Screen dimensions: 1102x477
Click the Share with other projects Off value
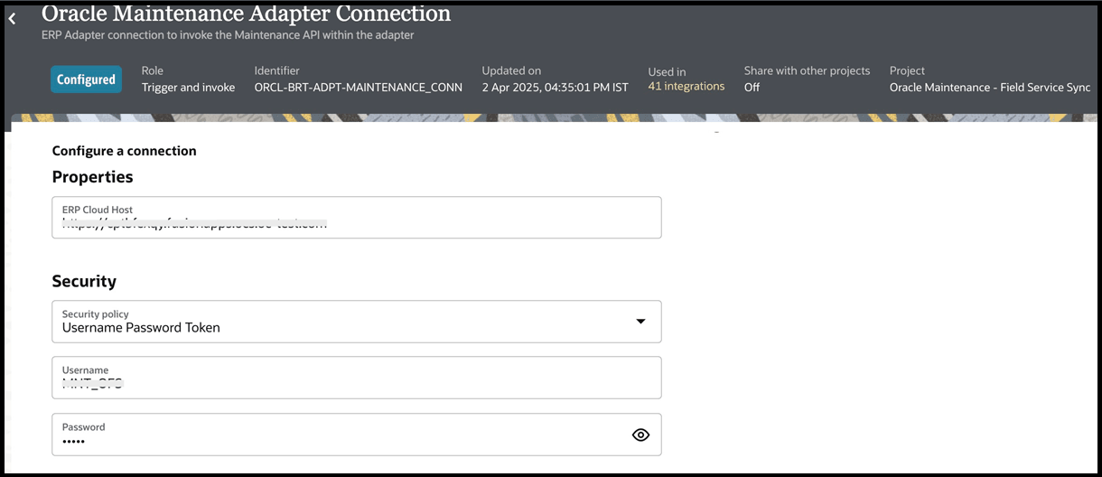click(752, 88)
